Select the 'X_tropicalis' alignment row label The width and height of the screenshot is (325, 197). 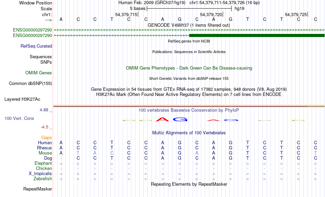tap(40, 174)
